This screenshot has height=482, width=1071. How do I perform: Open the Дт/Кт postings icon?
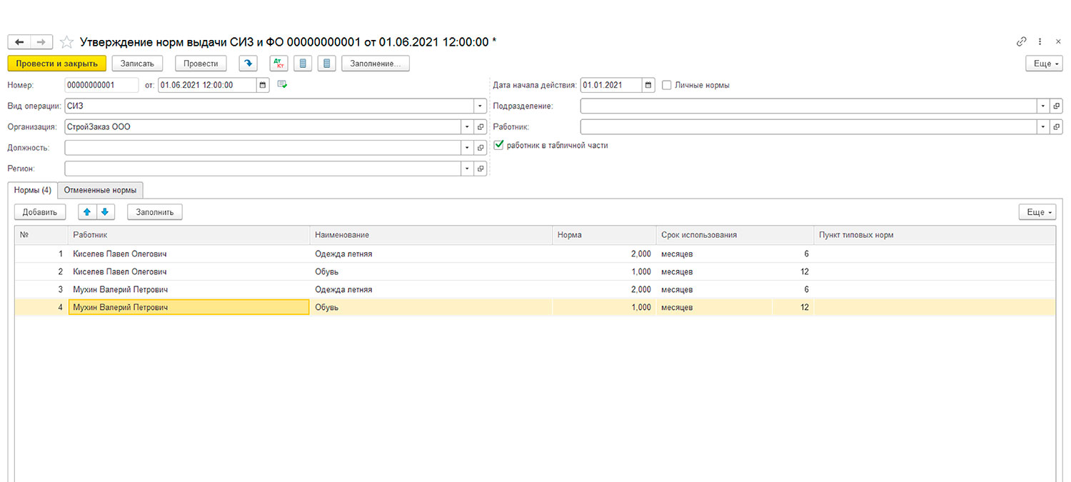[278, 64]
